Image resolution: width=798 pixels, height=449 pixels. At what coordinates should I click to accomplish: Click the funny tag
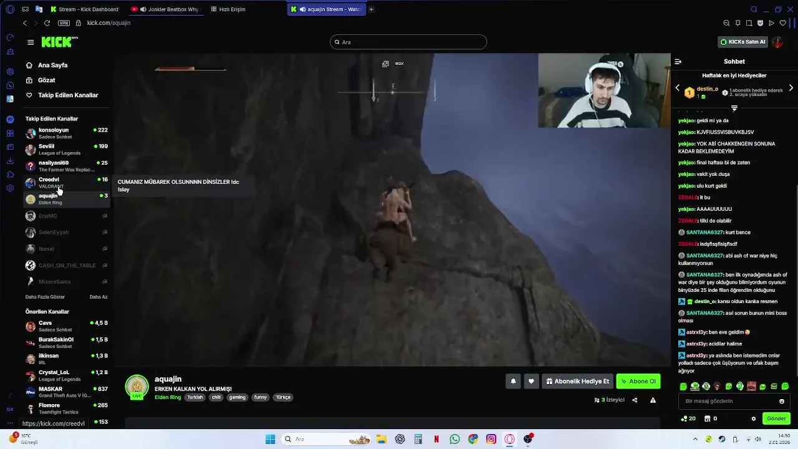click(261, 397)
